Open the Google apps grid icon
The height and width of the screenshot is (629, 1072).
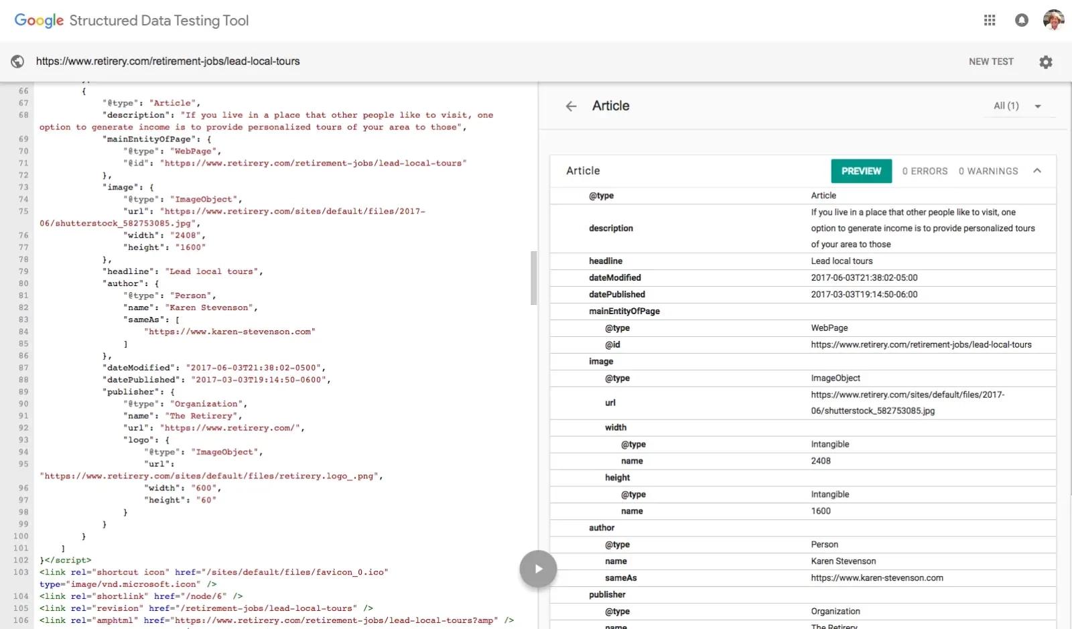click(x=989, y=20)
